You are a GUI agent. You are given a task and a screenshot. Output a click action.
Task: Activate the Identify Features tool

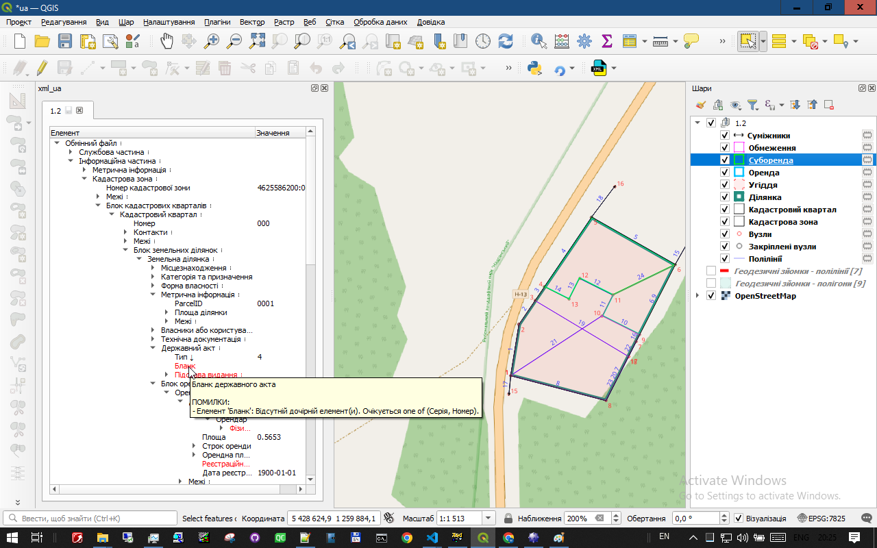pyautogui.click(x=539, y=41)
